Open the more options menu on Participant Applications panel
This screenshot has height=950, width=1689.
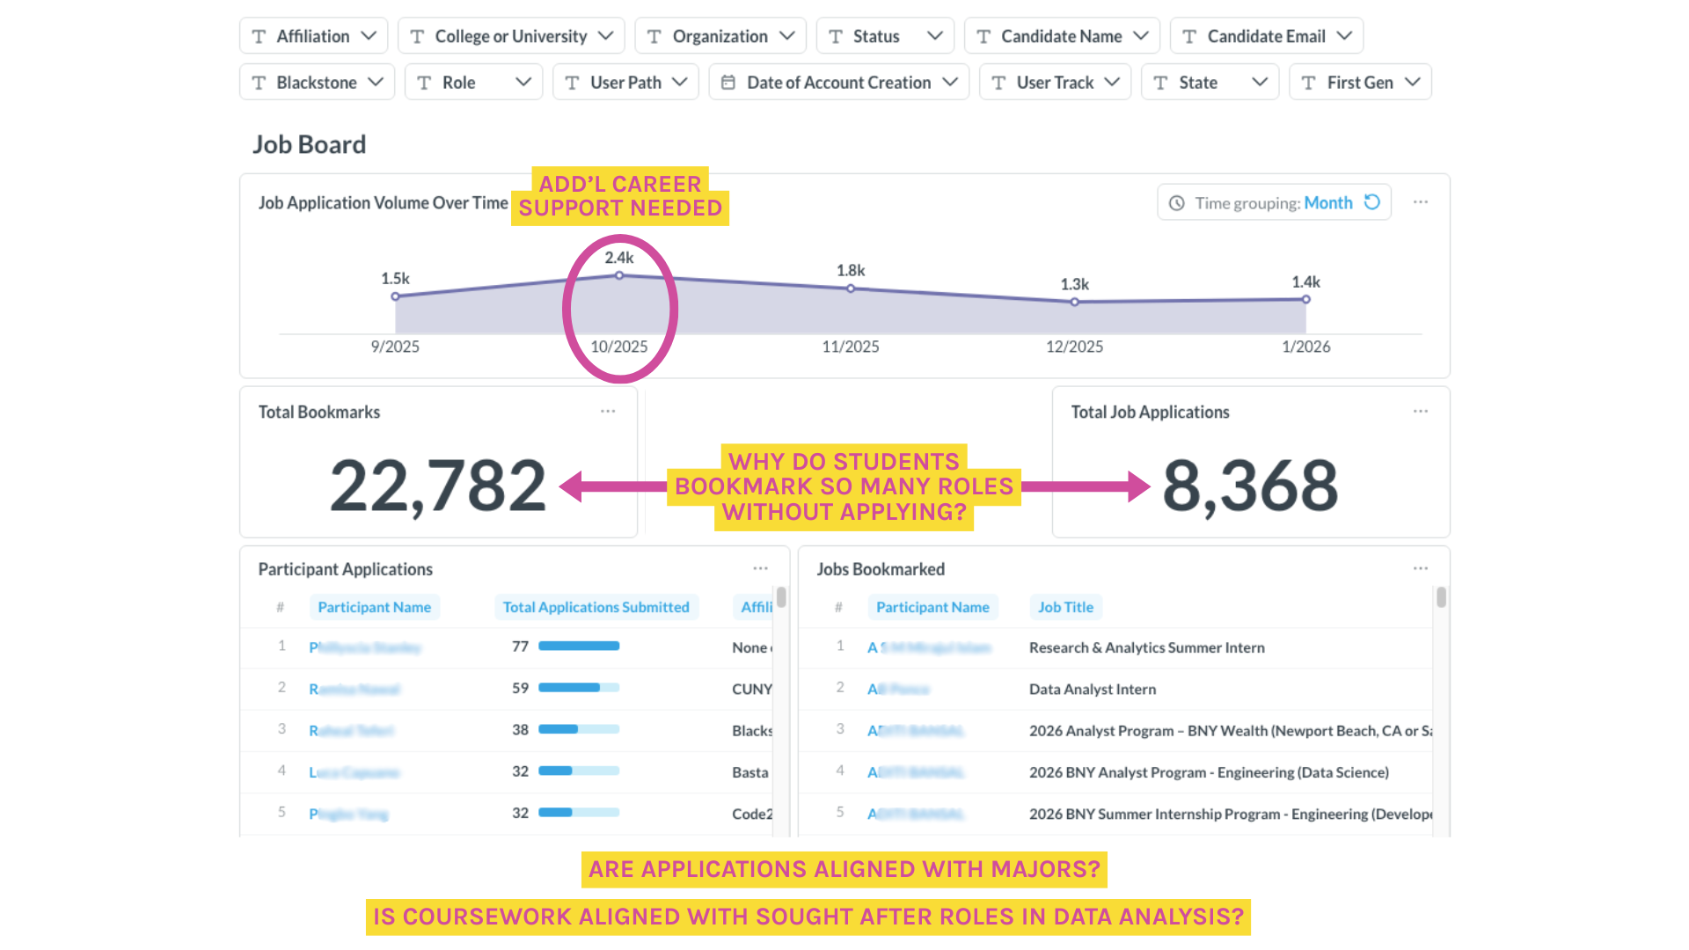point(761,569)
